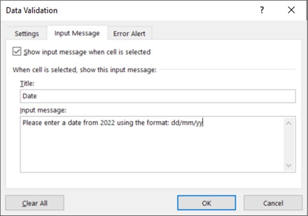
Task: Click 'When cell is selected' group heading
Action: (x=84, y=69)
